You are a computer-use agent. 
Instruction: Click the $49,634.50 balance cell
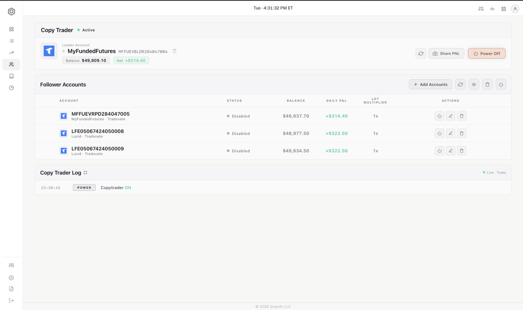(x=296, y=151)
